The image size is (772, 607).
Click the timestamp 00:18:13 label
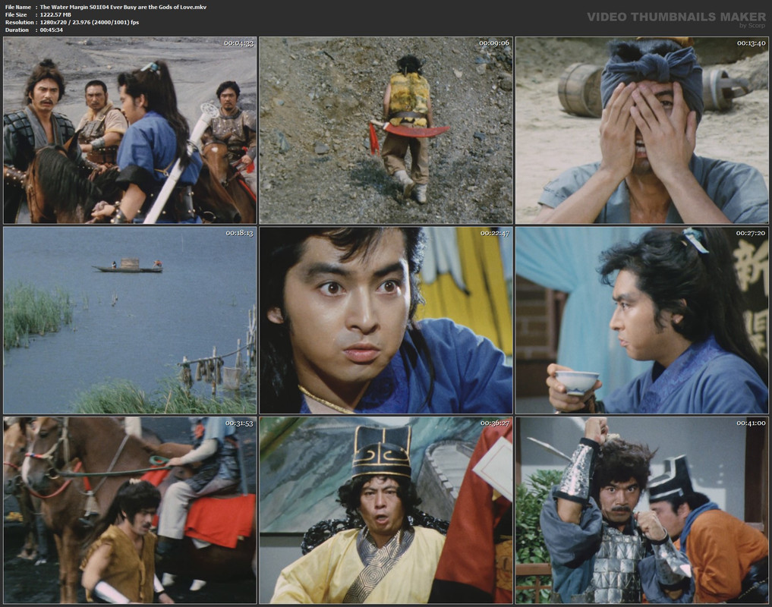tap(239, 234)
